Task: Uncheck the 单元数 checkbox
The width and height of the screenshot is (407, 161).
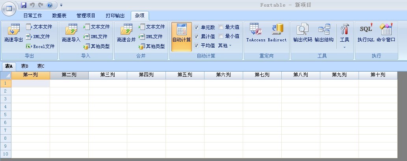Action: (x=197, y=27)
